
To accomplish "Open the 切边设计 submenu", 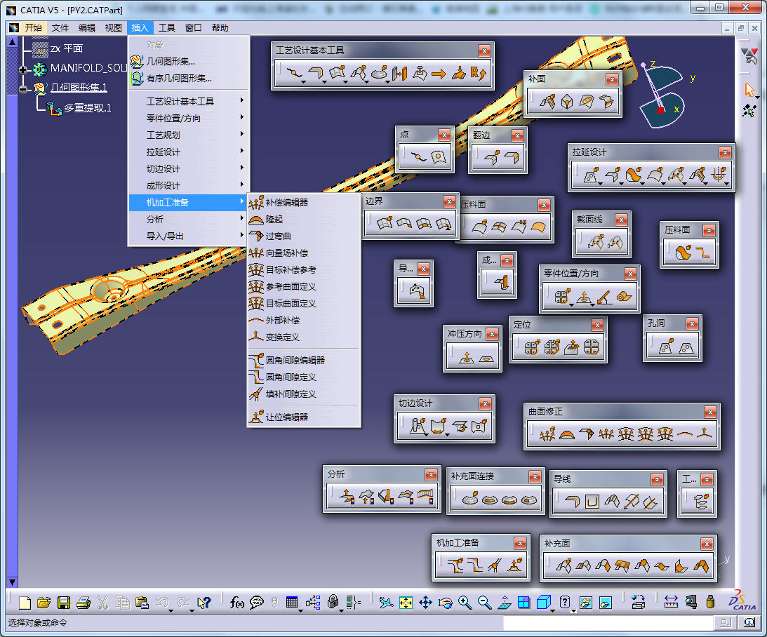I will point(189,168).
